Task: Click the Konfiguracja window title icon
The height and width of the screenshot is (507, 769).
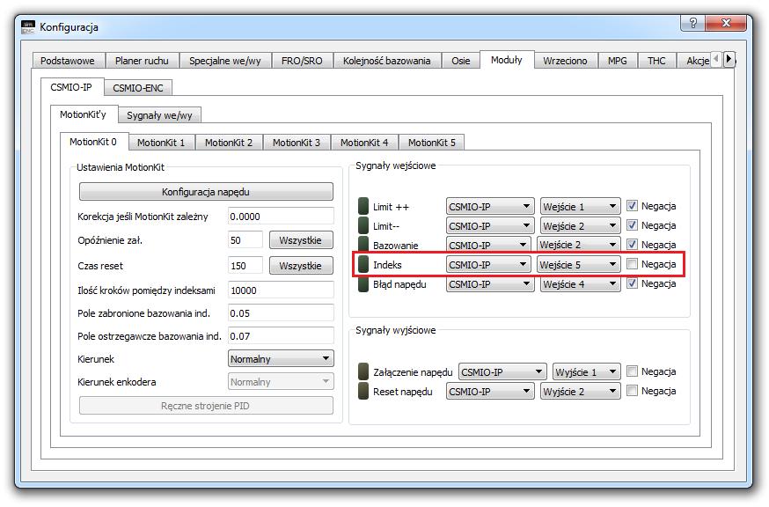Action: coord(28,26)
